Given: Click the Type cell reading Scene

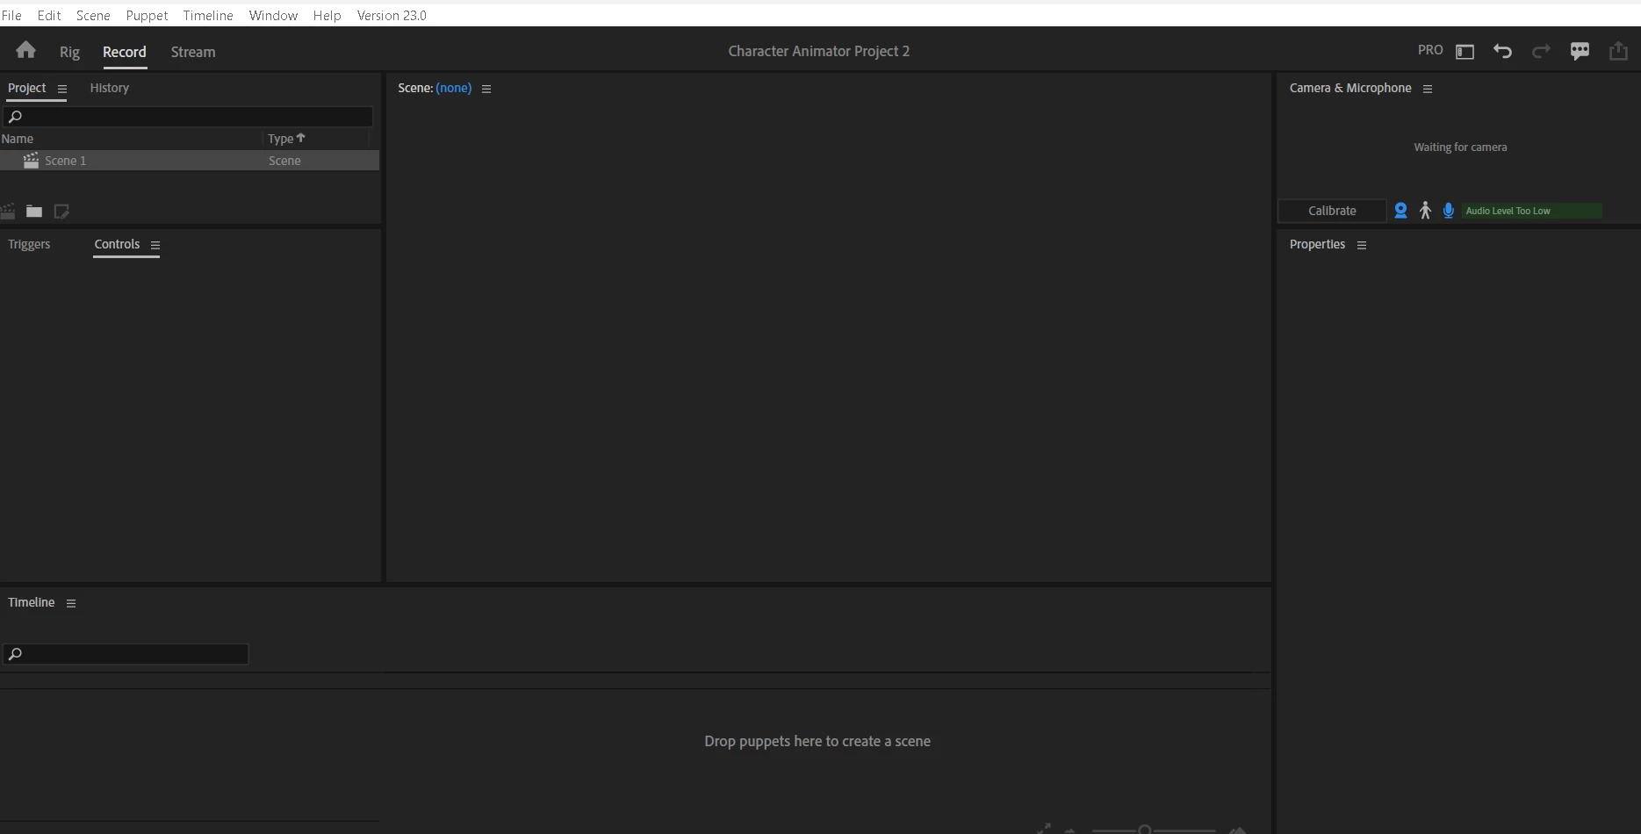Looking at the screenshot, I should [x=284, y=161].
